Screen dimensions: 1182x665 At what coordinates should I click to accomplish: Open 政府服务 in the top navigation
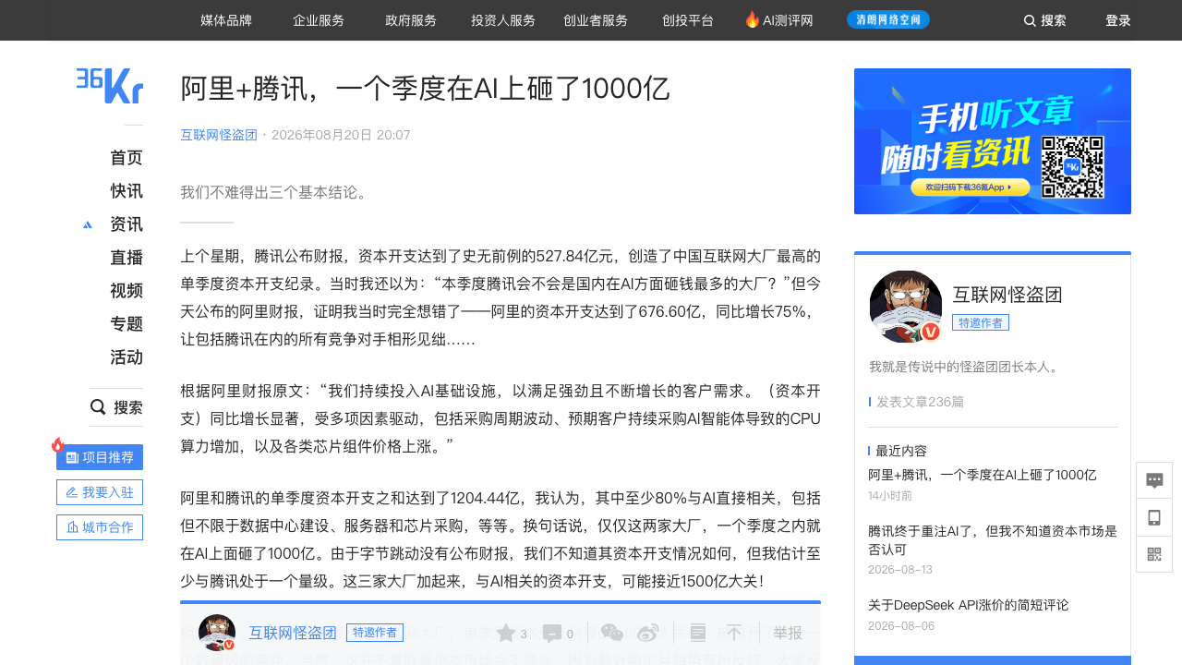pos(411,20)
